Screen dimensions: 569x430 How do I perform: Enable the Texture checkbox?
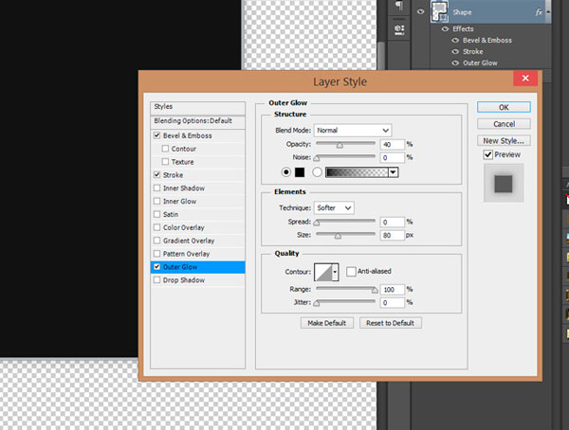point(165,162)
